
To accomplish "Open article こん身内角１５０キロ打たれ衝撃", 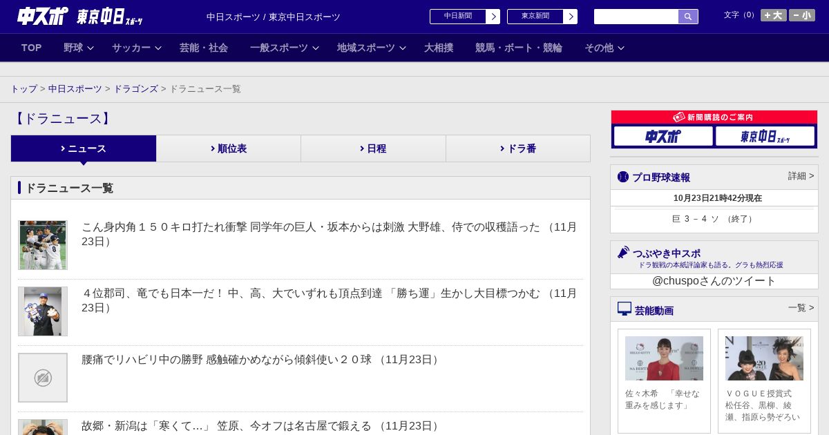I will click(x=330, y=234).
